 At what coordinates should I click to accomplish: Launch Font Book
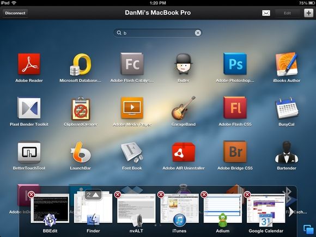pyautogui.click(x=132, y=152)
